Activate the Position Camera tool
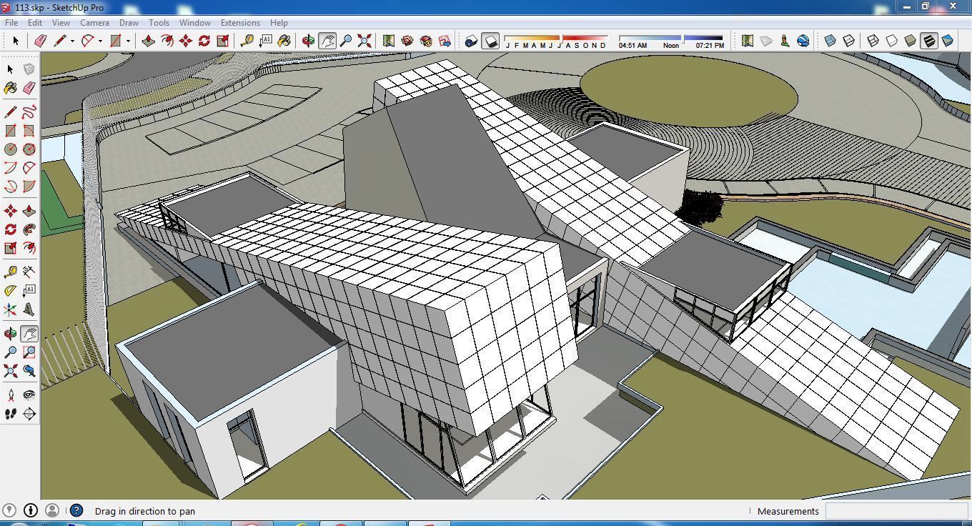 pos(10,395)
